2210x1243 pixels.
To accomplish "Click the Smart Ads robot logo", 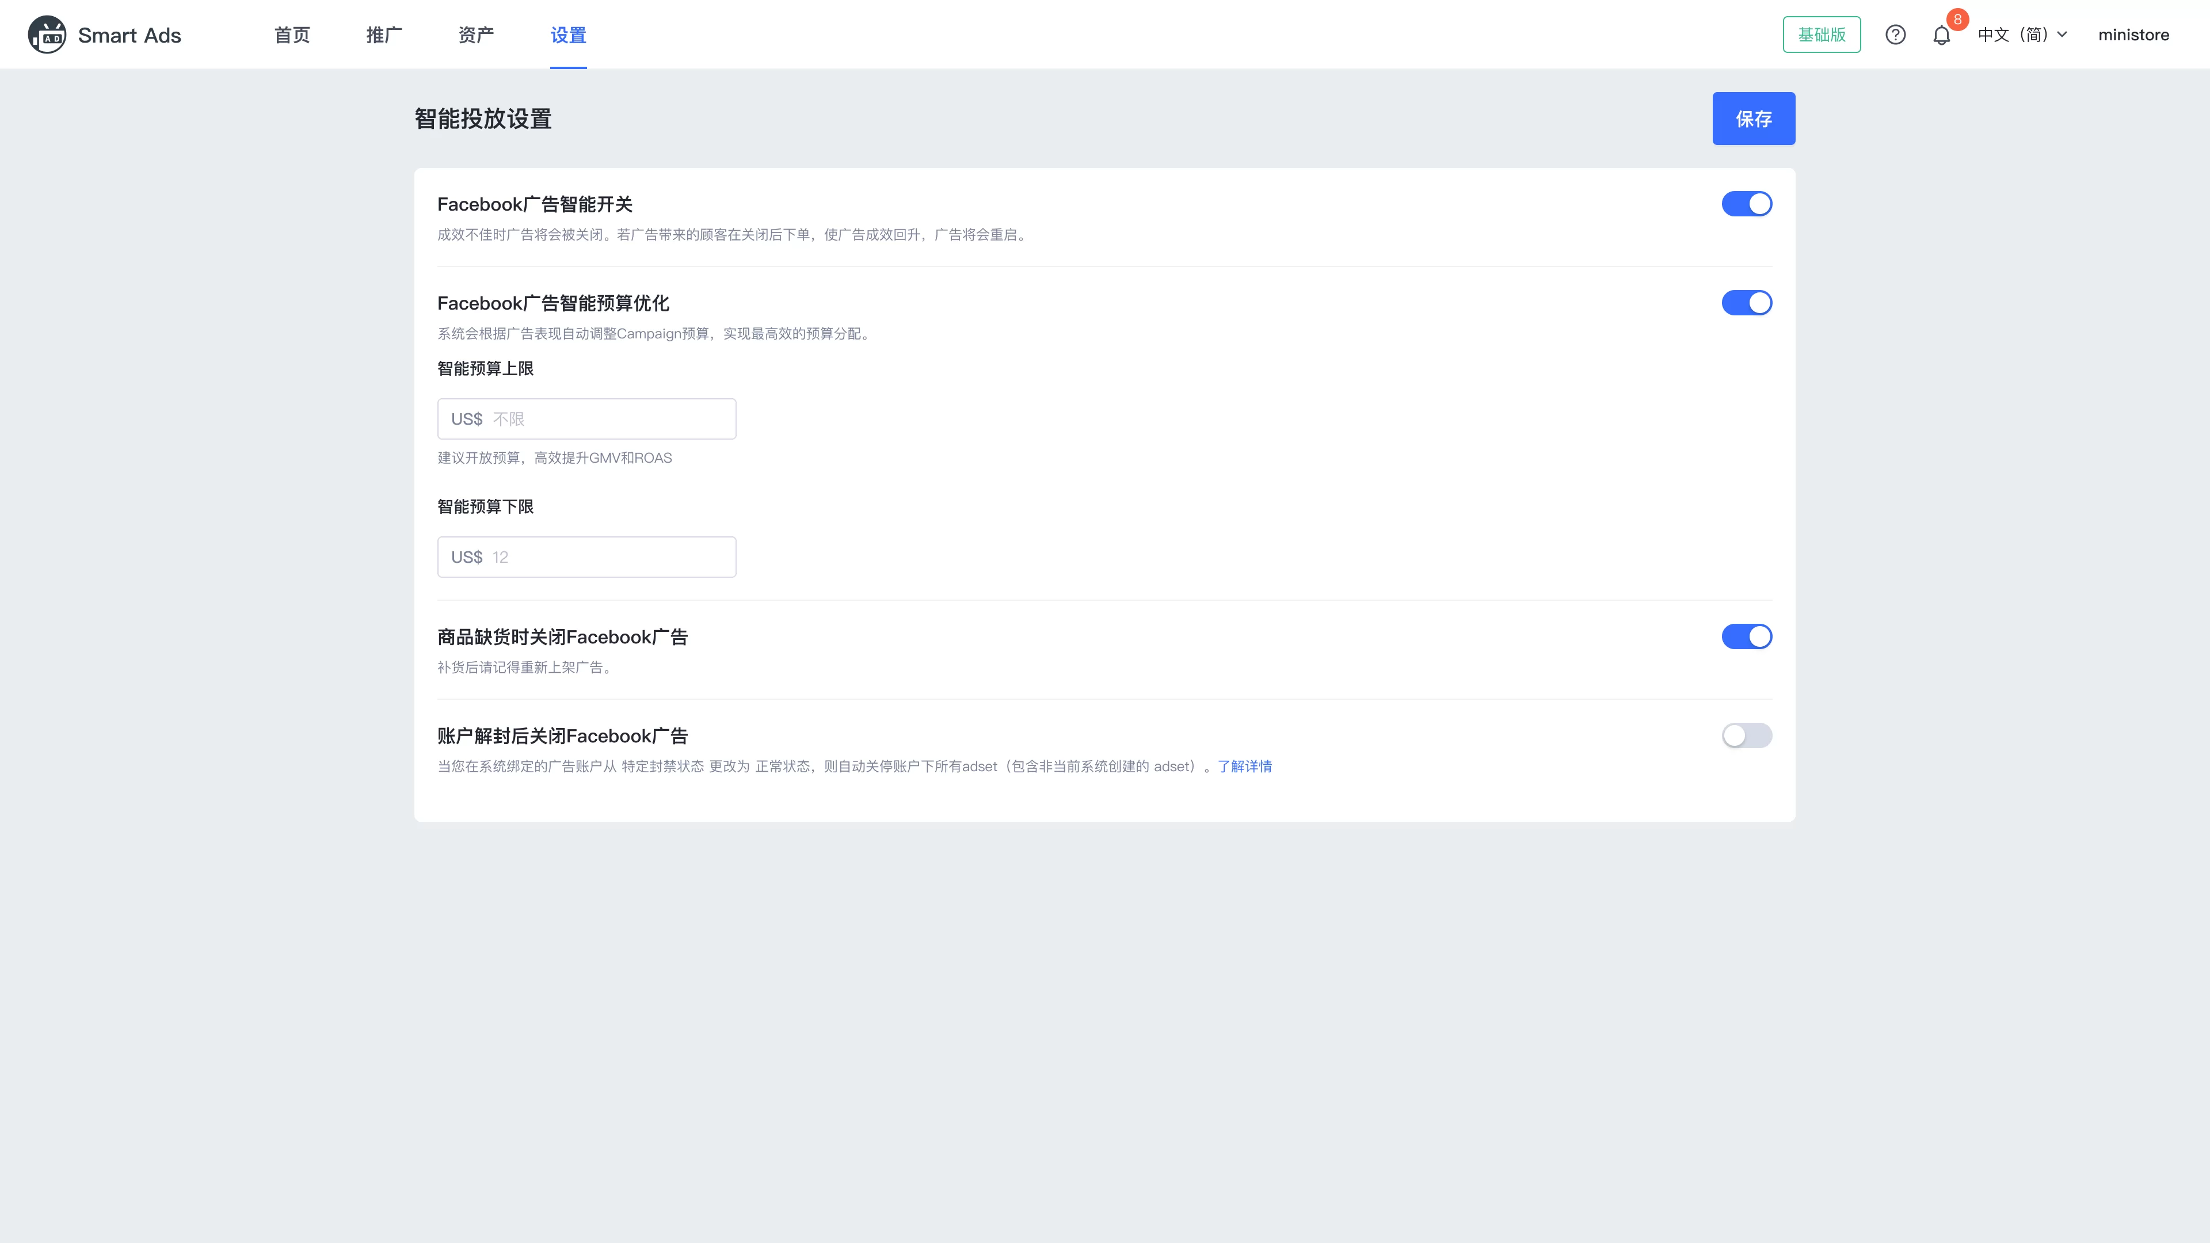I will click(47, 35).
